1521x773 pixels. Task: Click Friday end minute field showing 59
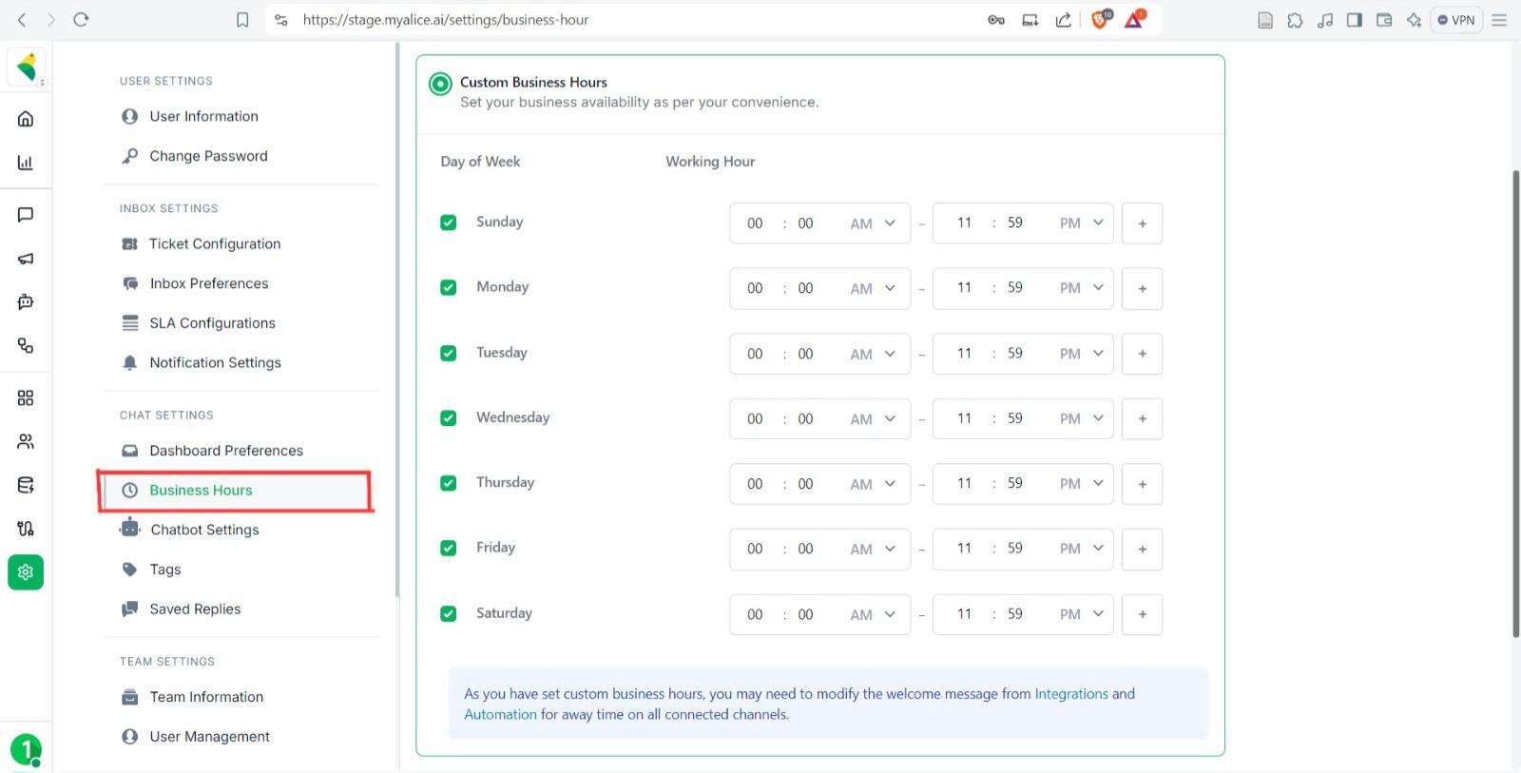[x=1015, y=549]
